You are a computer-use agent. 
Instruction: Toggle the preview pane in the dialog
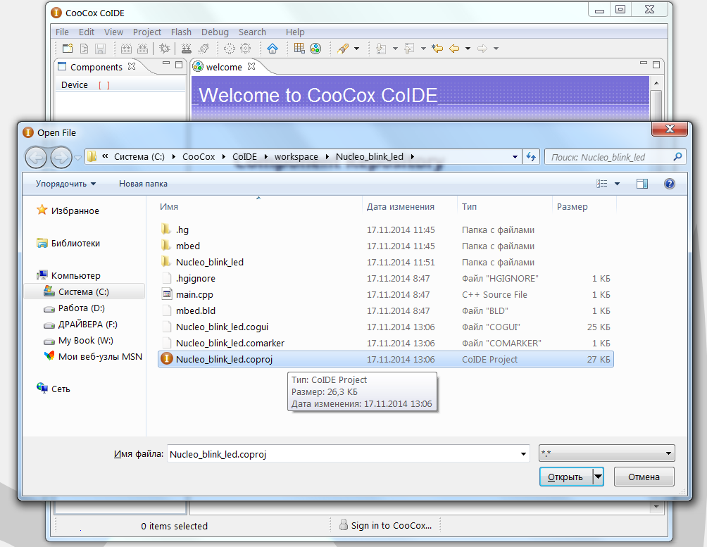coord(642,183)
